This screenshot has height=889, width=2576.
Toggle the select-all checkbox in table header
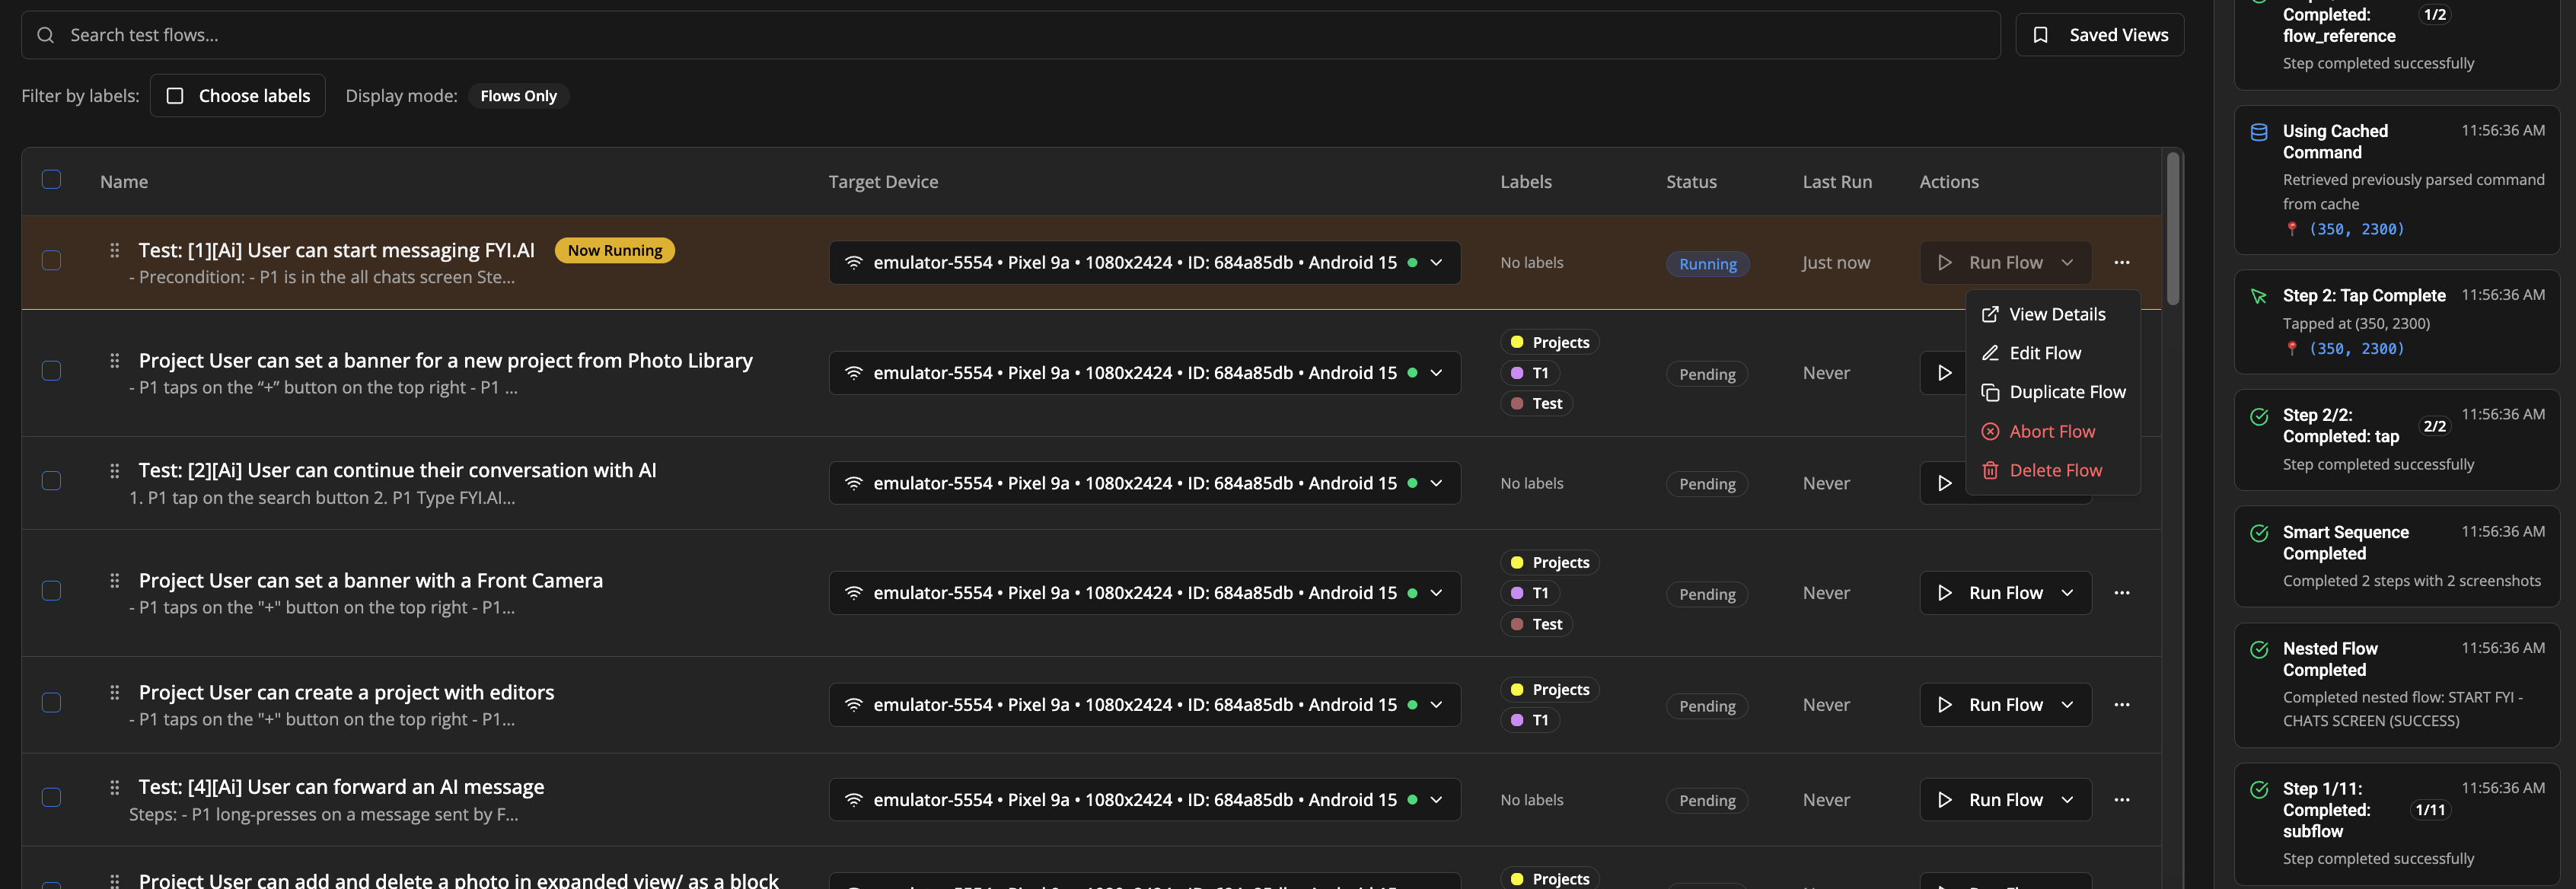(51, 179)
